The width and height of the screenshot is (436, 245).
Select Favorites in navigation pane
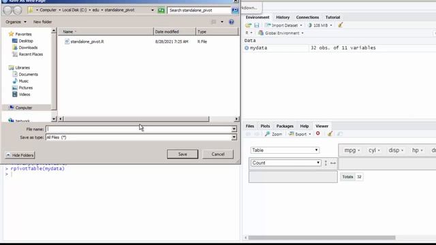(23, 34)
